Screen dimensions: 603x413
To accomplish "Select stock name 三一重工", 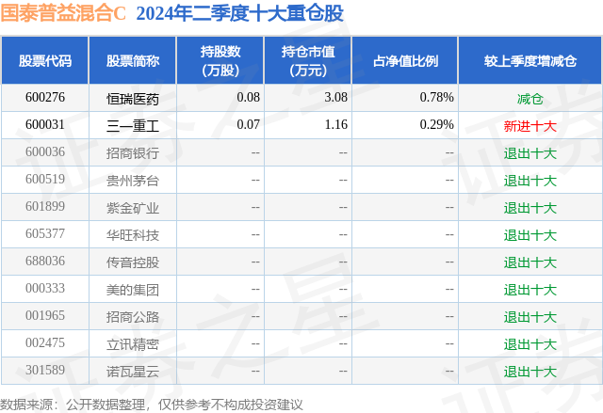I will 133,126.
